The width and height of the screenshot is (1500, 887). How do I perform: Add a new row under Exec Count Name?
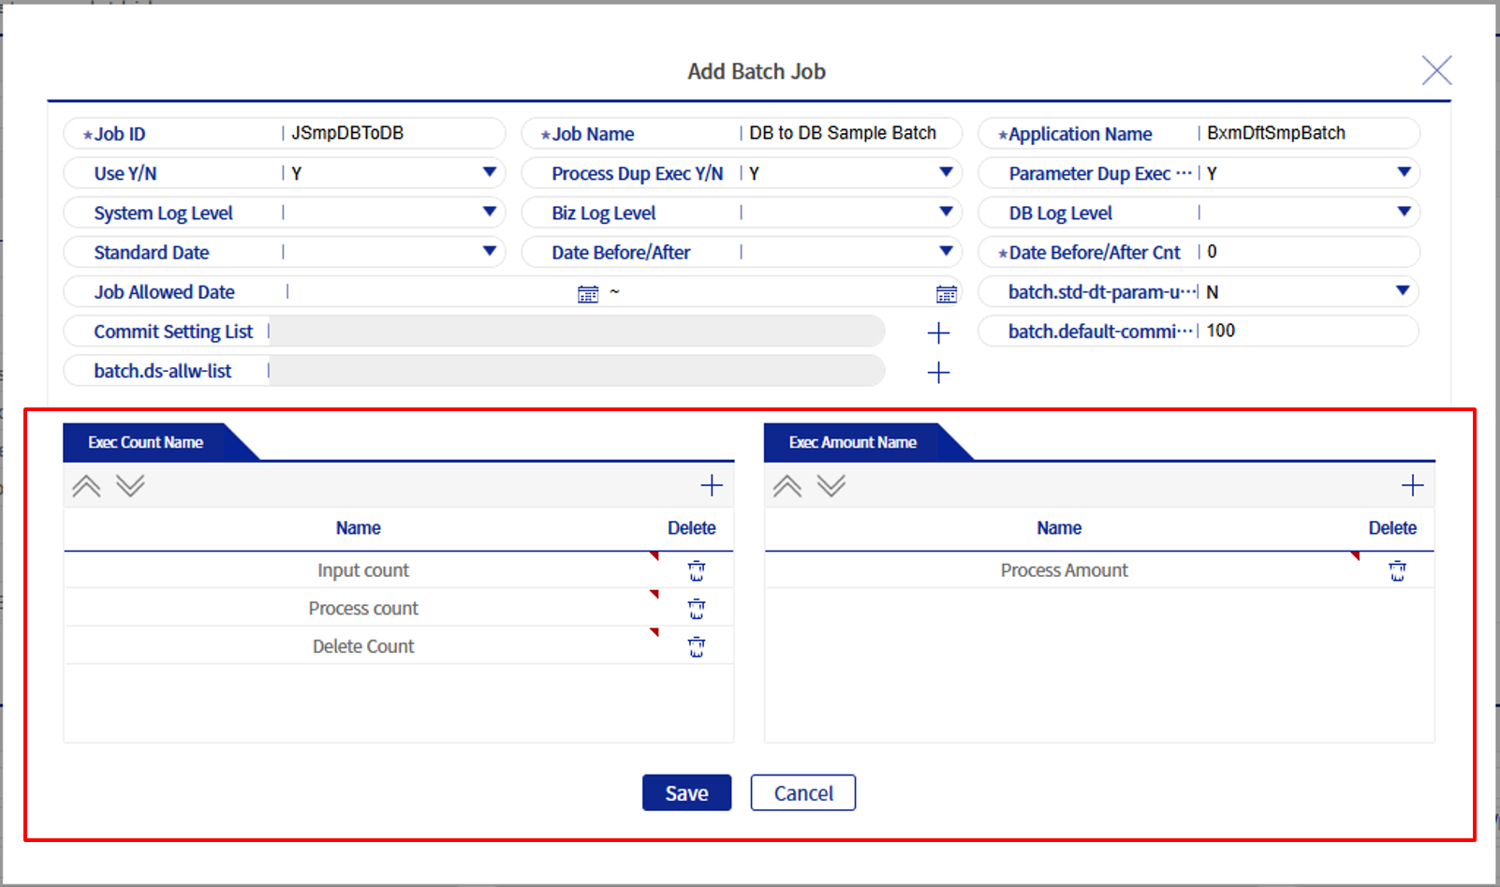[x=712, y=485]
